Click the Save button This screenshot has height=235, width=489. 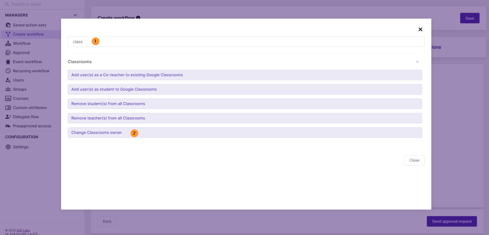[x=470, y=18]
